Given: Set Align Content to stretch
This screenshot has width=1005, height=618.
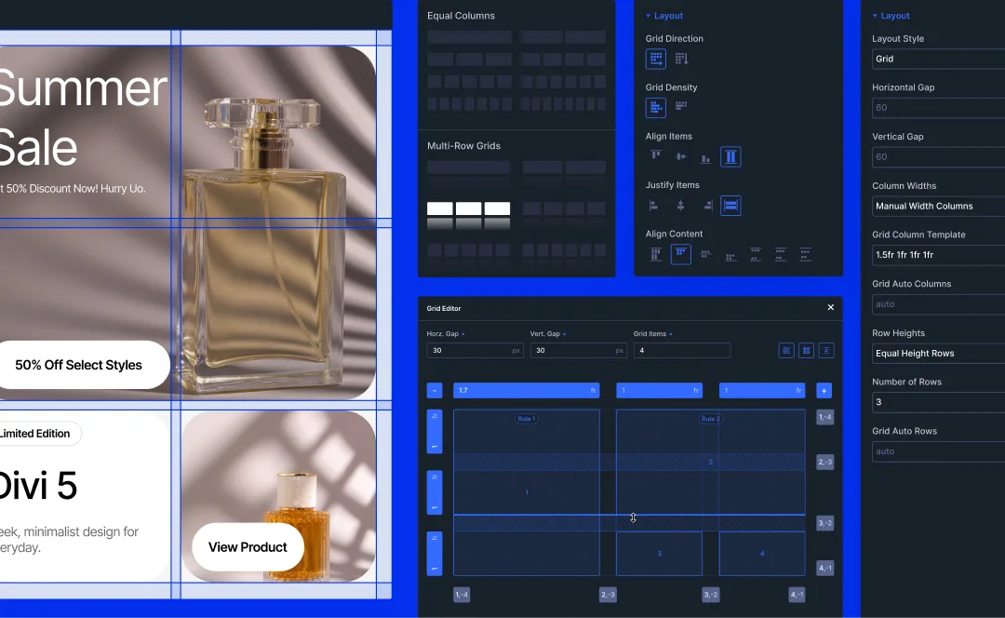Looking at the screenshot, I should pyautogui.click(x=656, y=254).
